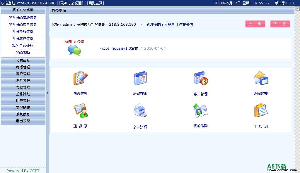
Task: Click 回到主页 in the top bar
Action: point(96,3)
